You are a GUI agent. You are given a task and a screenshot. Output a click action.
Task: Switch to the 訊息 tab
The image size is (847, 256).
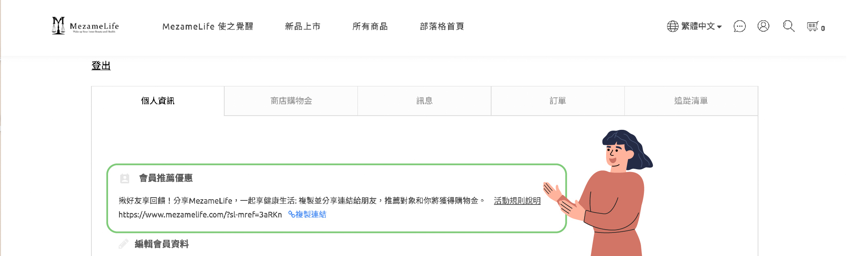pos(424,101)
